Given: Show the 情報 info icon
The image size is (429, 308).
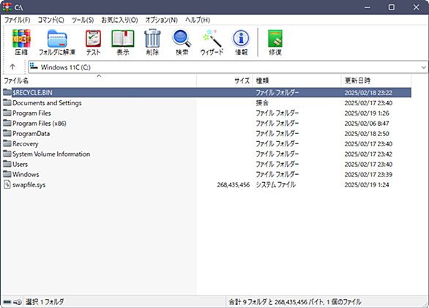Looking at the screenshot, I should 242,39.
